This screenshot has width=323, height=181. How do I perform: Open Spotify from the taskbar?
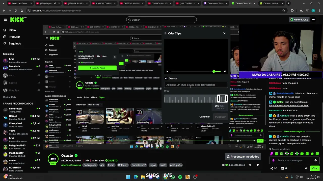pyautogui.click(x=180, y=177)
